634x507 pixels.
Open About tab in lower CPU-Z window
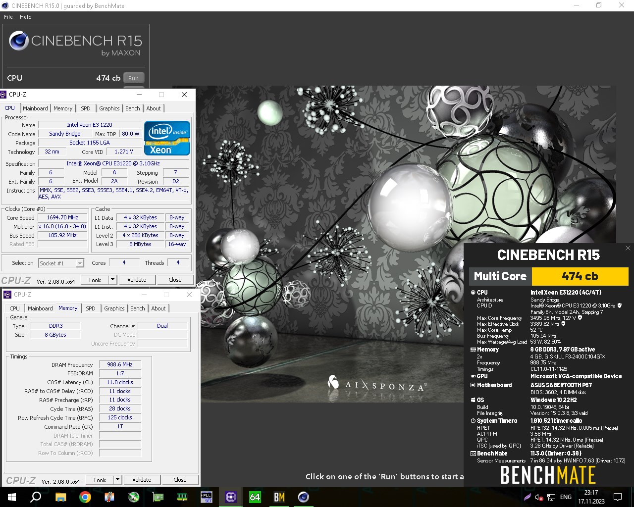[x=158, y=308]
